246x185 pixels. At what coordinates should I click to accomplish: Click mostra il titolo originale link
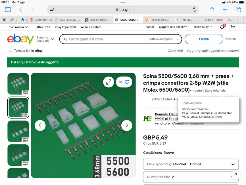(x=209, y=91)
